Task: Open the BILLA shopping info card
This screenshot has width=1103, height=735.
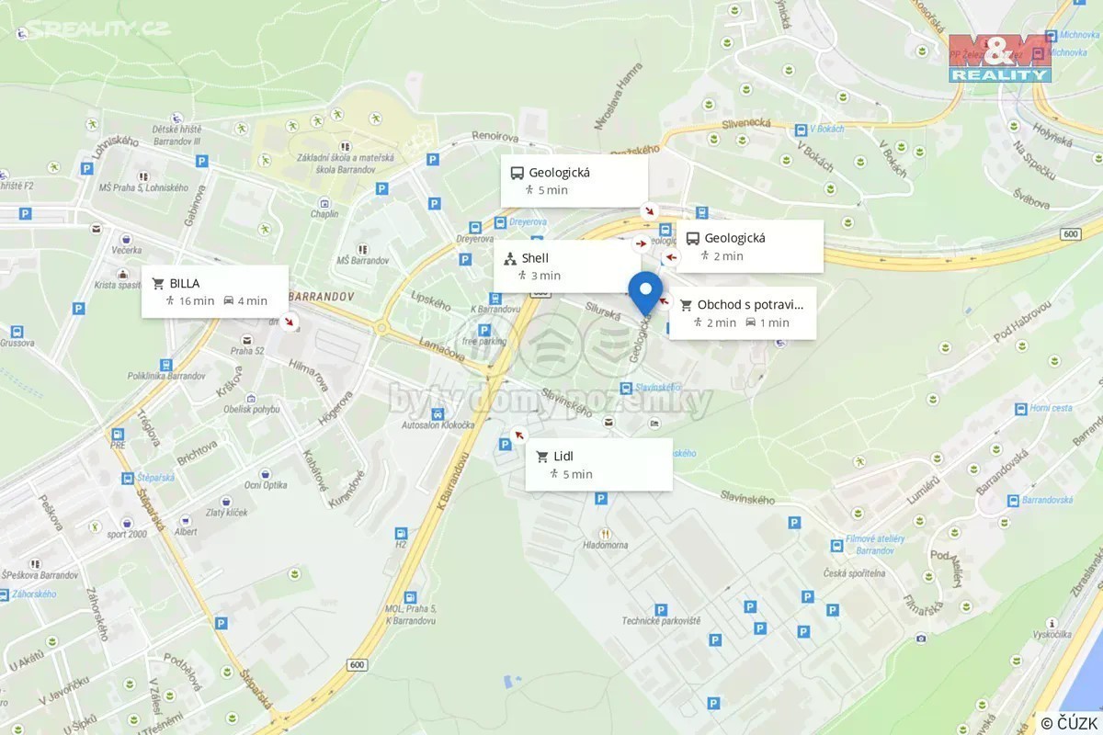Action: tap(215, 291)
